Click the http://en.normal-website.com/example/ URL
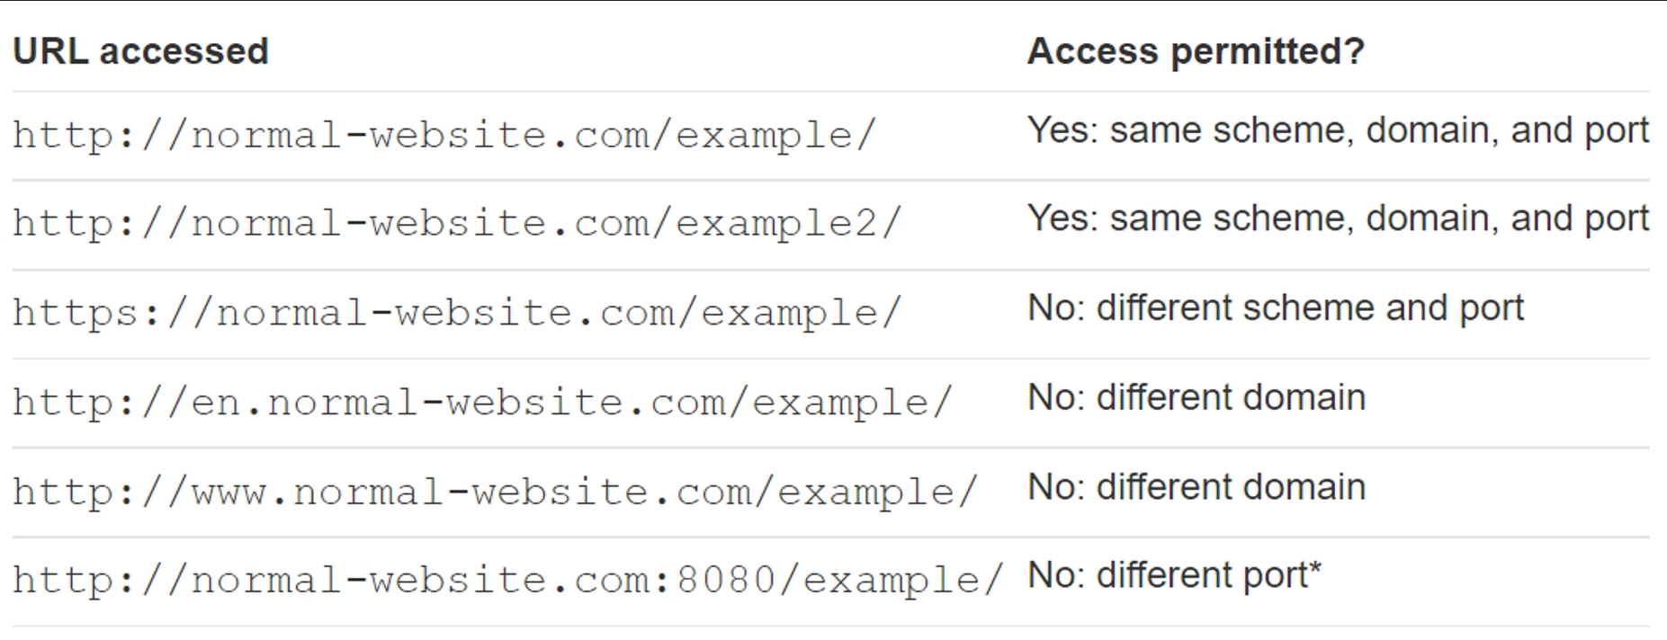Viewport: 1667px width, 640px height. [x=482, y=402]
